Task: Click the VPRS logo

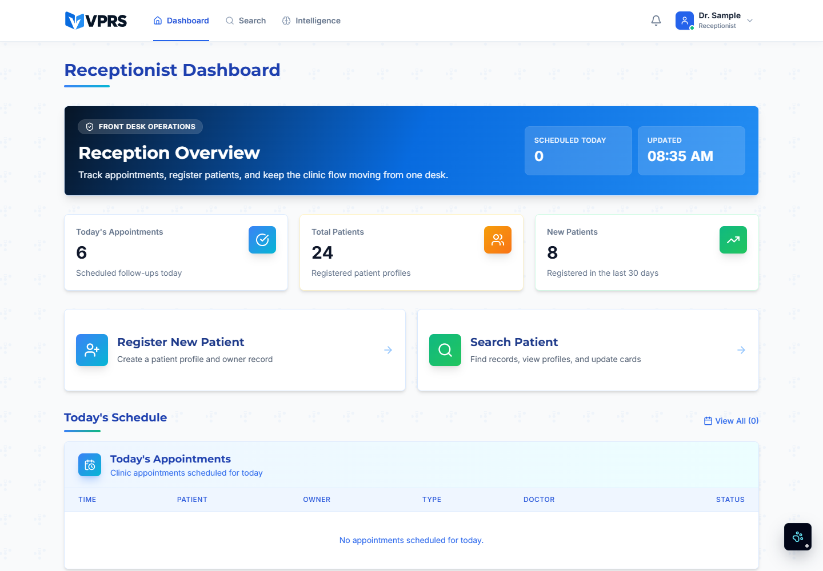Action: (x=96, y=21)
